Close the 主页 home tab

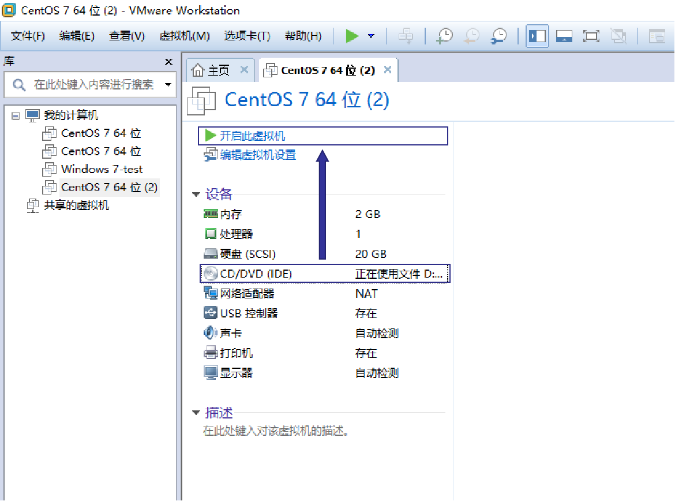click(244, 69)
